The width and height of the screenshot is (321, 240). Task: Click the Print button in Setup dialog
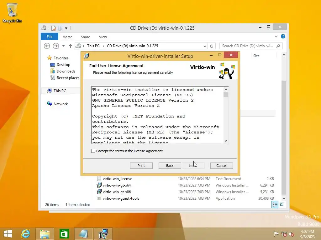click(141, 166)
